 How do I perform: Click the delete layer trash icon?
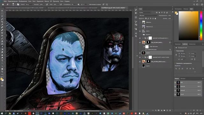pos(170,111)
